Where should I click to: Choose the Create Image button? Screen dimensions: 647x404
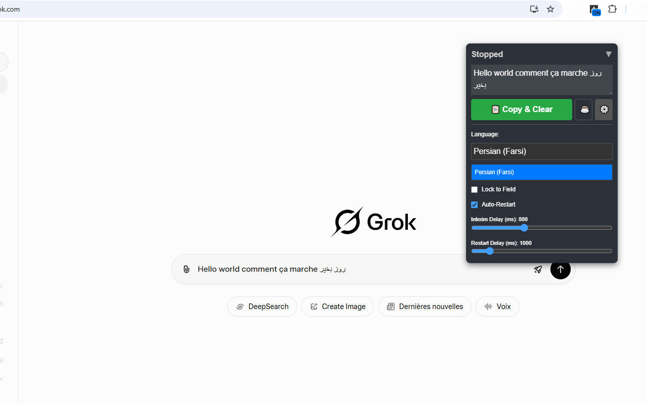pos(338,307)
